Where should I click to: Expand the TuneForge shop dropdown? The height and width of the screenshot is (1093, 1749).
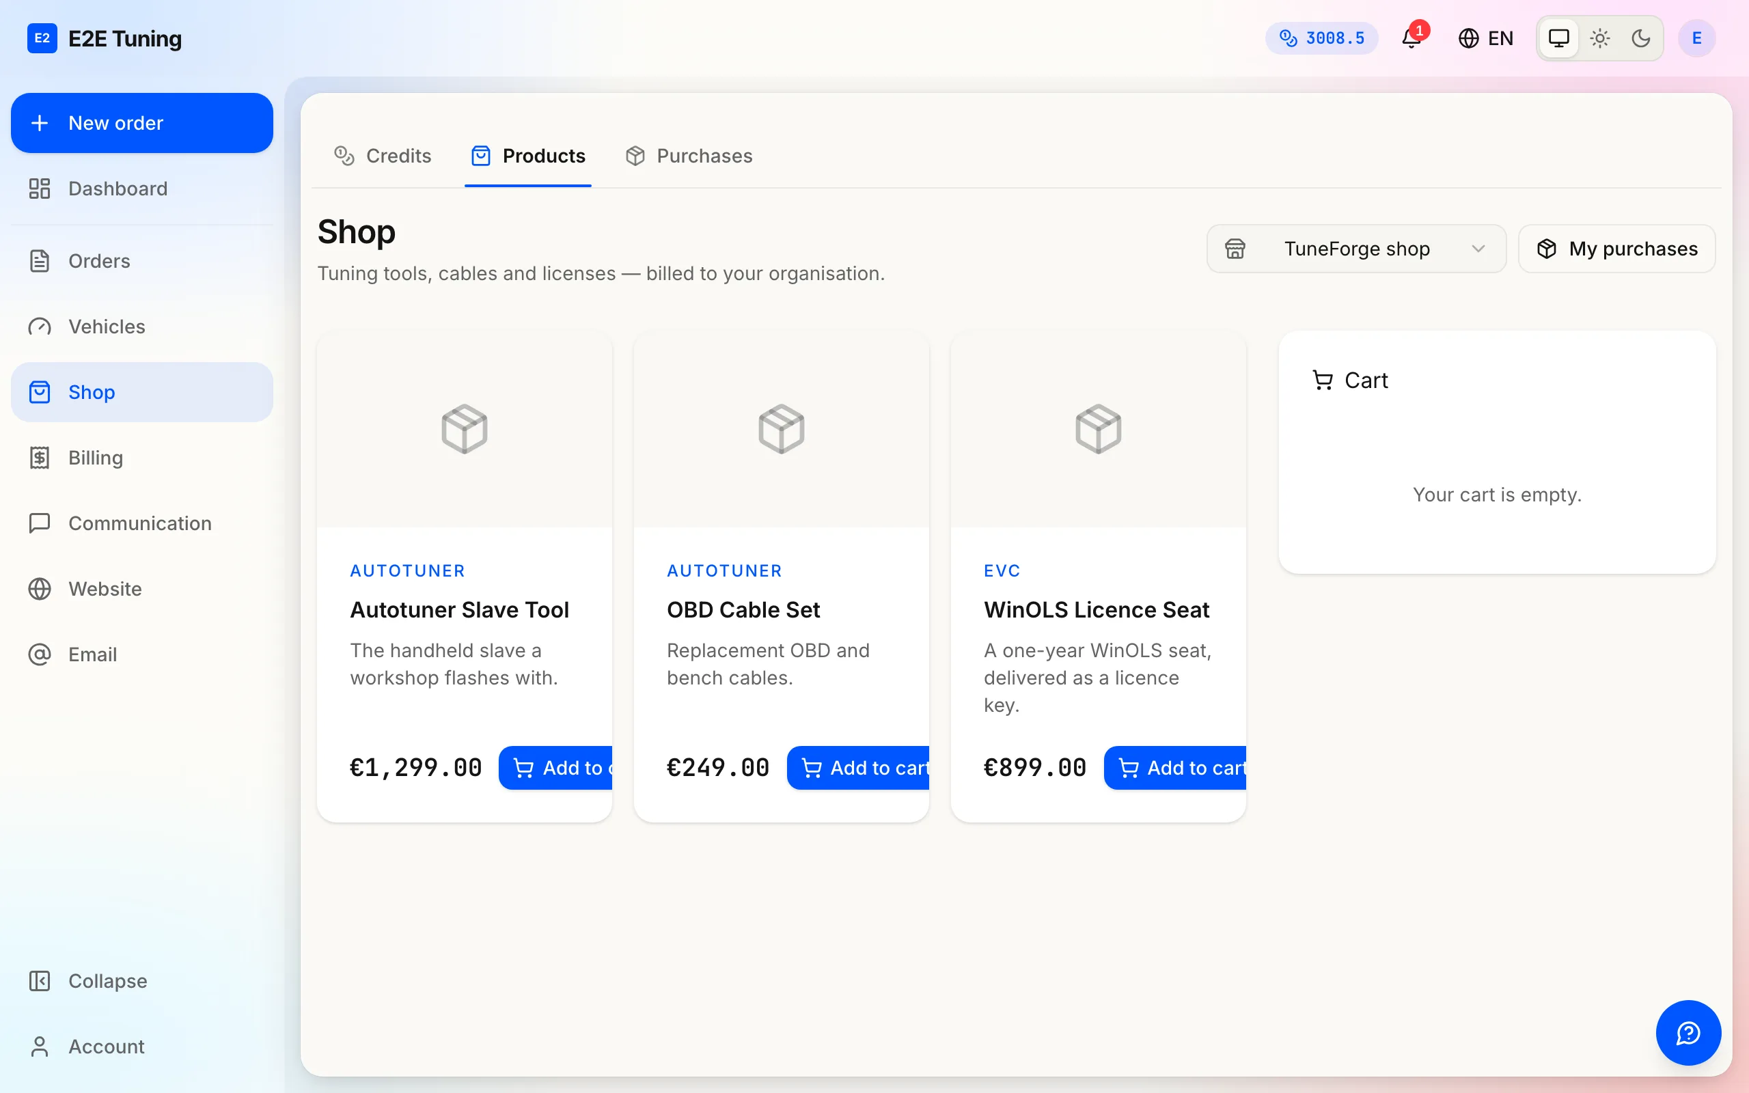[1356, 249]
